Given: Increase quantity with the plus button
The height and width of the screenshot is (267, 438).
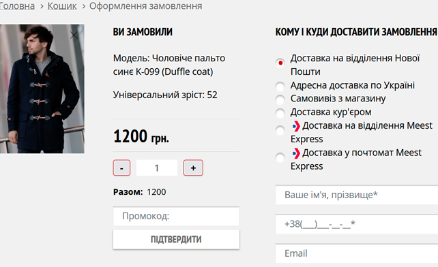Looking at the screenshot, I should point(193,168).
